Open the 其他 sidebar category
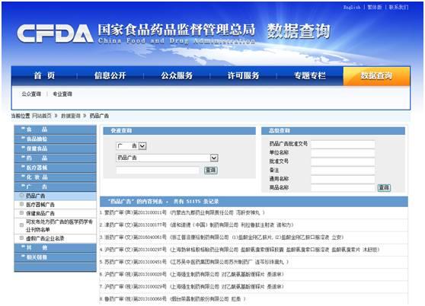 pos(56,248)
